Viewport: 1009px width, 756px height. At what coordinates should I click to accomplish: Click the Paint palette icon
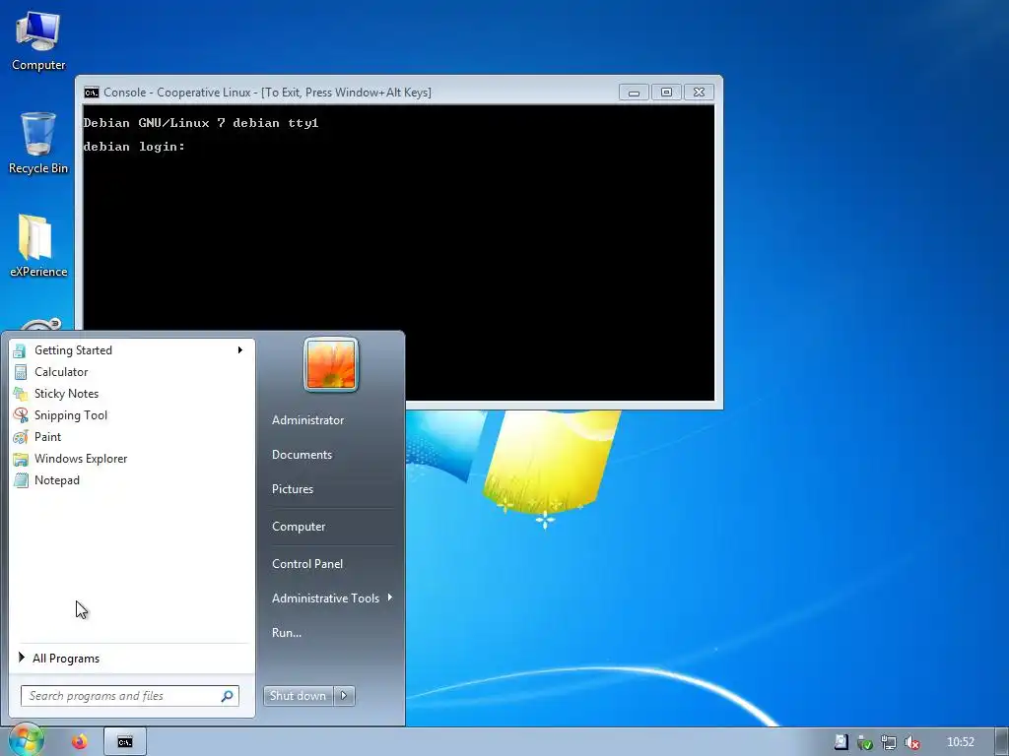click(x=21, y=437)
